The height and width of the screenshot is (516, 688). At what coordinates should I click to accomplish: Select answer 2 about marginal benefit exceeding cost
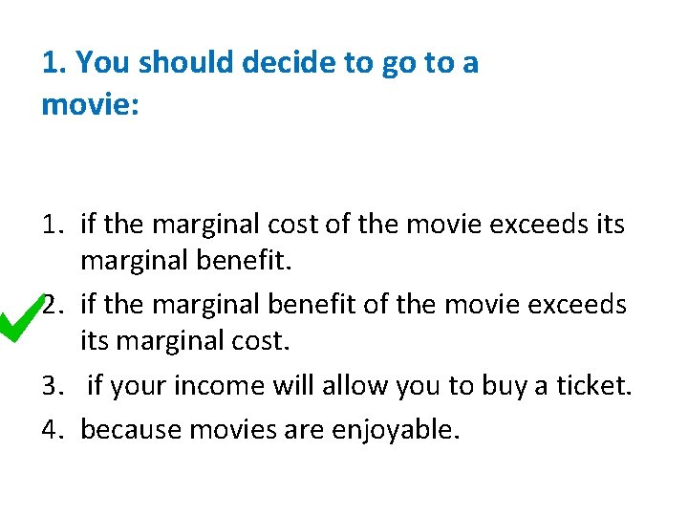click(354, 321)
